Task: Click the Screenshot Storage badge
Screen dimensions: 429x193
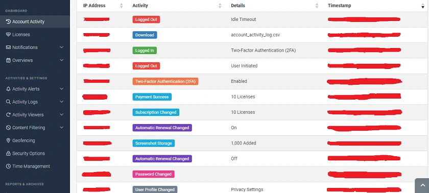Action: (154, 143)
